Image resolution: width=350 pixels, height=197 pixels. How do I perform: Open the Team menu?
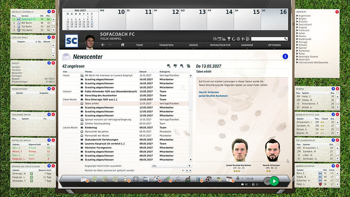[x=139, y=45]
